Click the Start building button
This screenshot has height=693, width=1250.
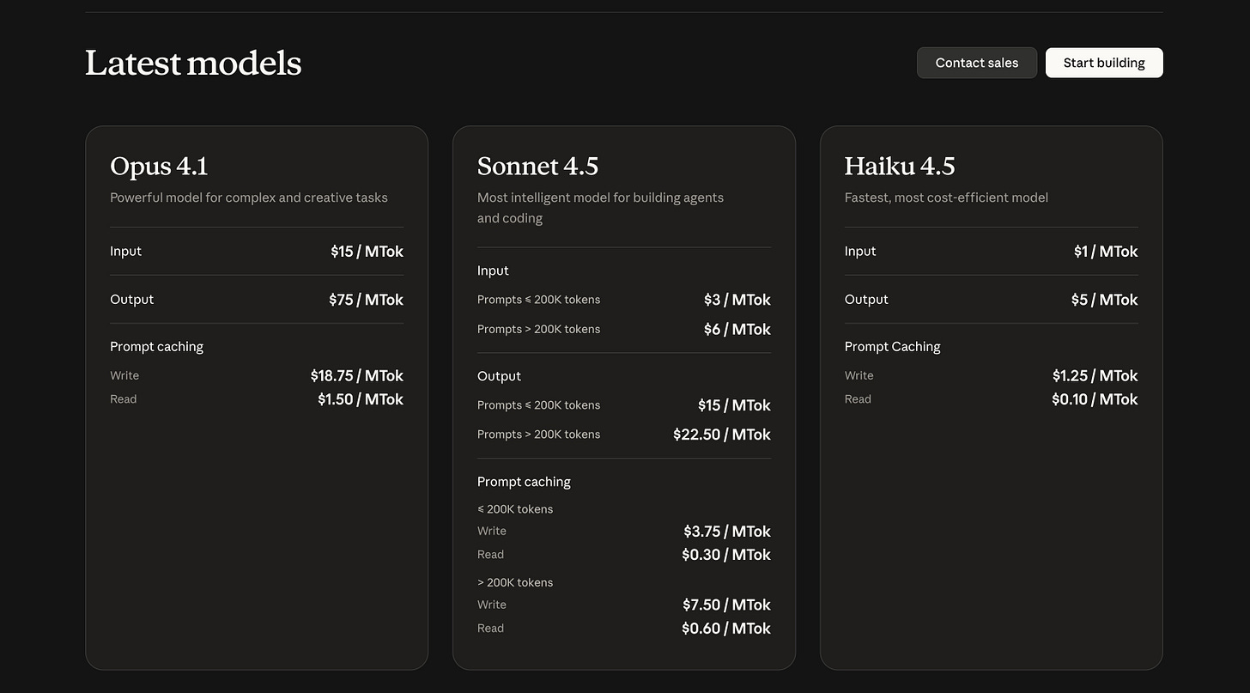click(x=1104, y=63)
